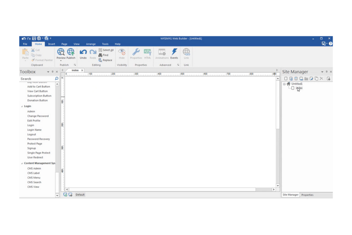Screen dimensions: 352x235
Task: Open Properties wrench button
Action: pyautogui.click(x=136, y=54)
